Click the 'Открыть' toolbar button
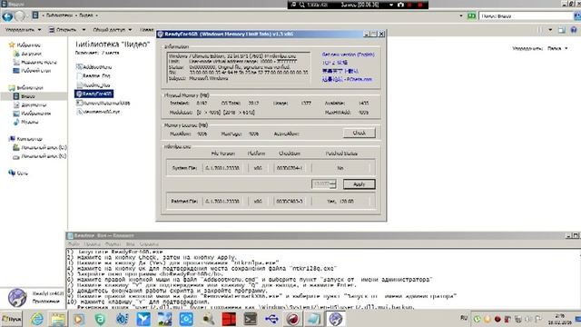The height and width of the screenshot is (327, 581). 63,29
